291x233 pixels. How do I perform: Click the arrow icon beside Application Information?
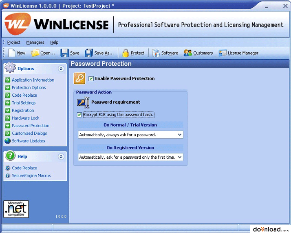8,80
